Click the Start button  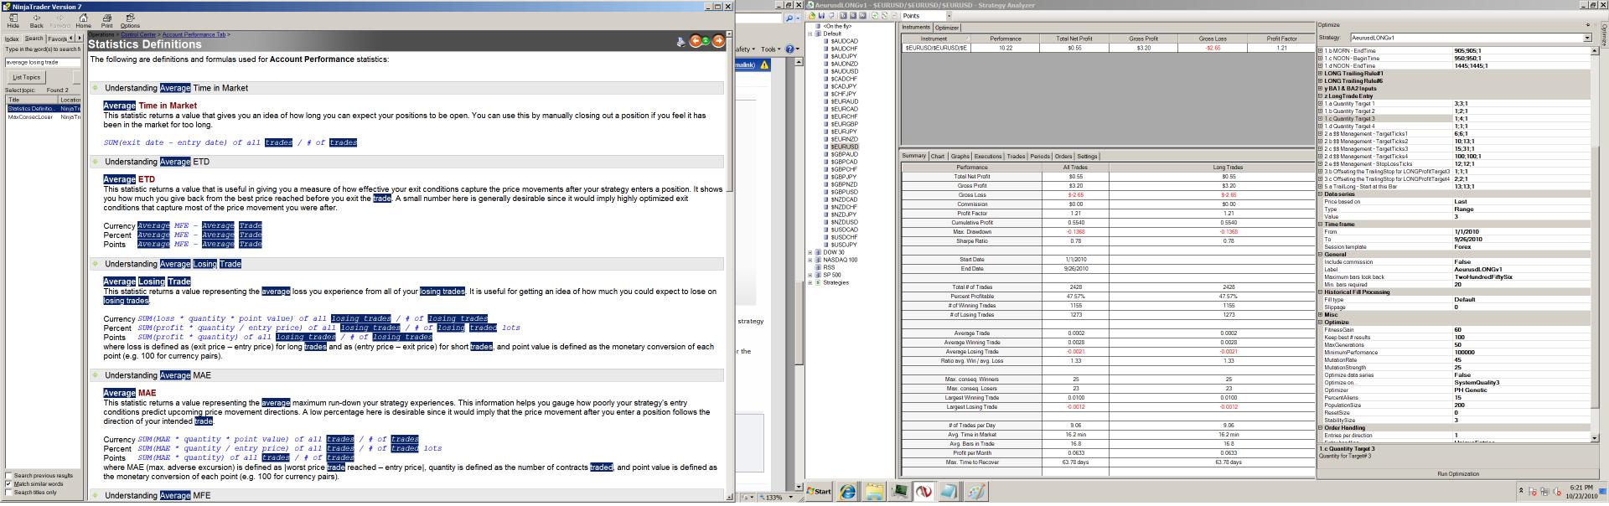point(820,492)
